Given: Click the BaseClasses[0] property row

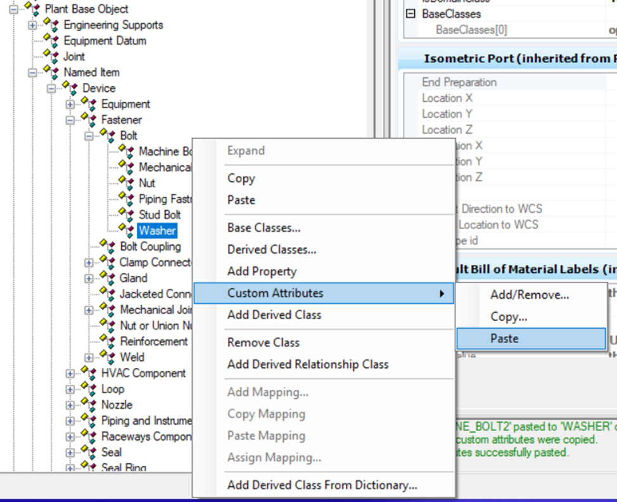Looking at the screenshot, I should click(511, 30).
